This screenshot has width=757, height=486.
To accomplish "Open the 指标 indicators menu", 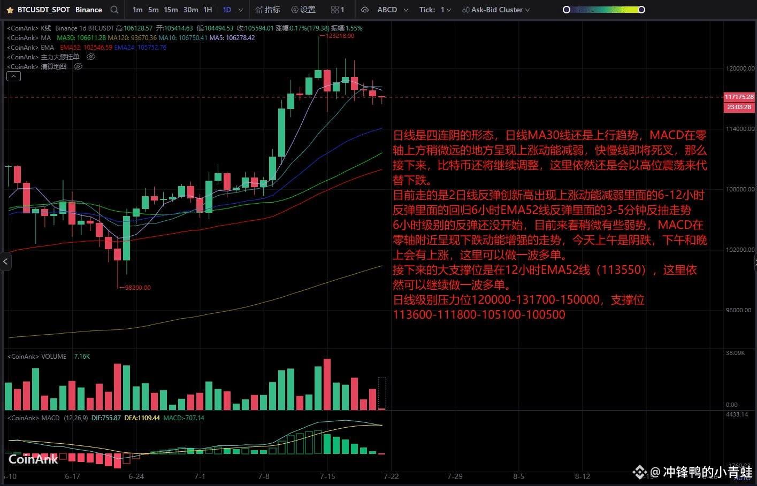I will click(267, 10).
